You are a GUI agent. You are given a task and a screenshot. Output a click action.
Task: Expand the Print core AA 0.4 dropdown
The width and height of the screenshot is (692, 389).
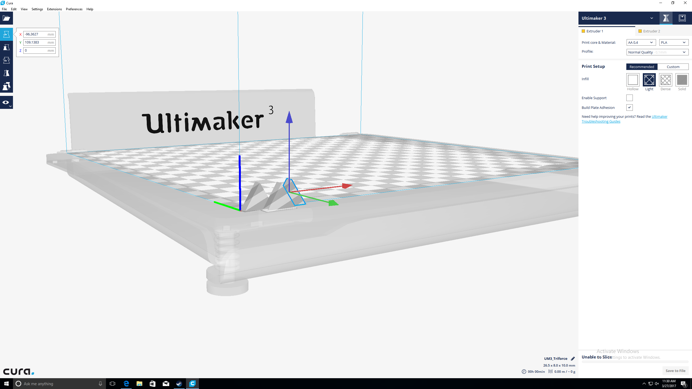coord(640,42)
